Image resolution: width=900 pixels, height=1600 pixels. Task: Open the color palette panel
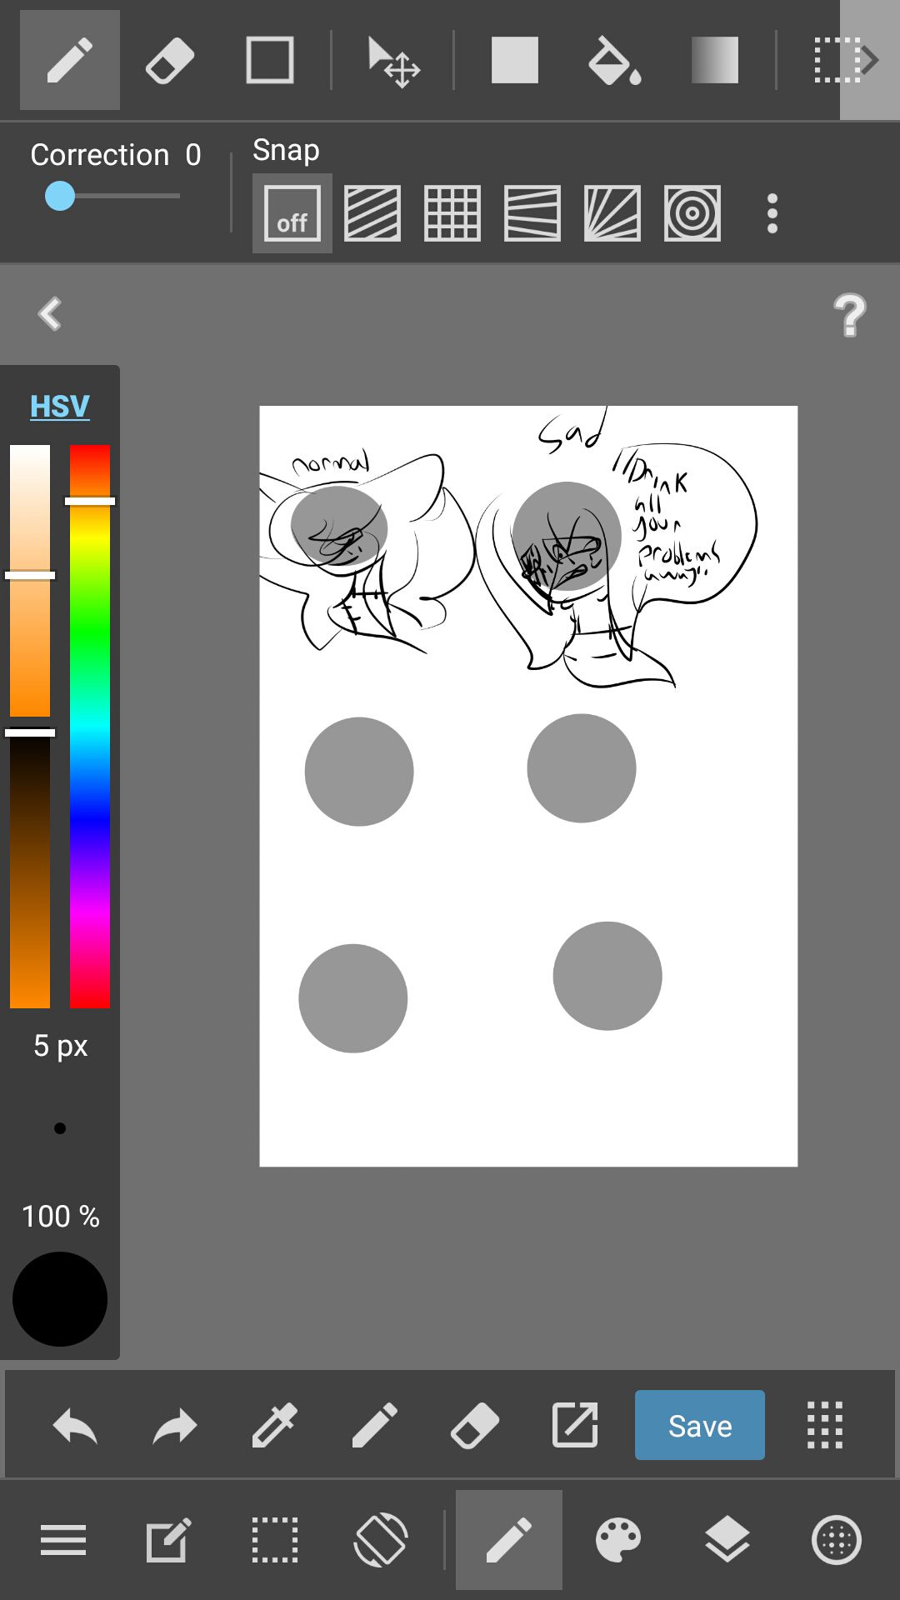(x=618, y=1540)
